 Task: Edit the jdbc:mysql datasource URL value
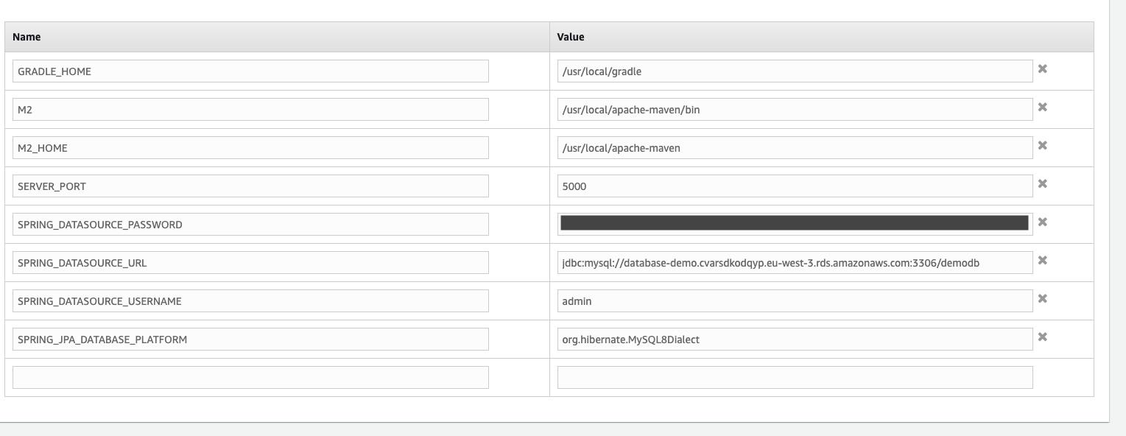pyautogui.click(x=794, y=263)
